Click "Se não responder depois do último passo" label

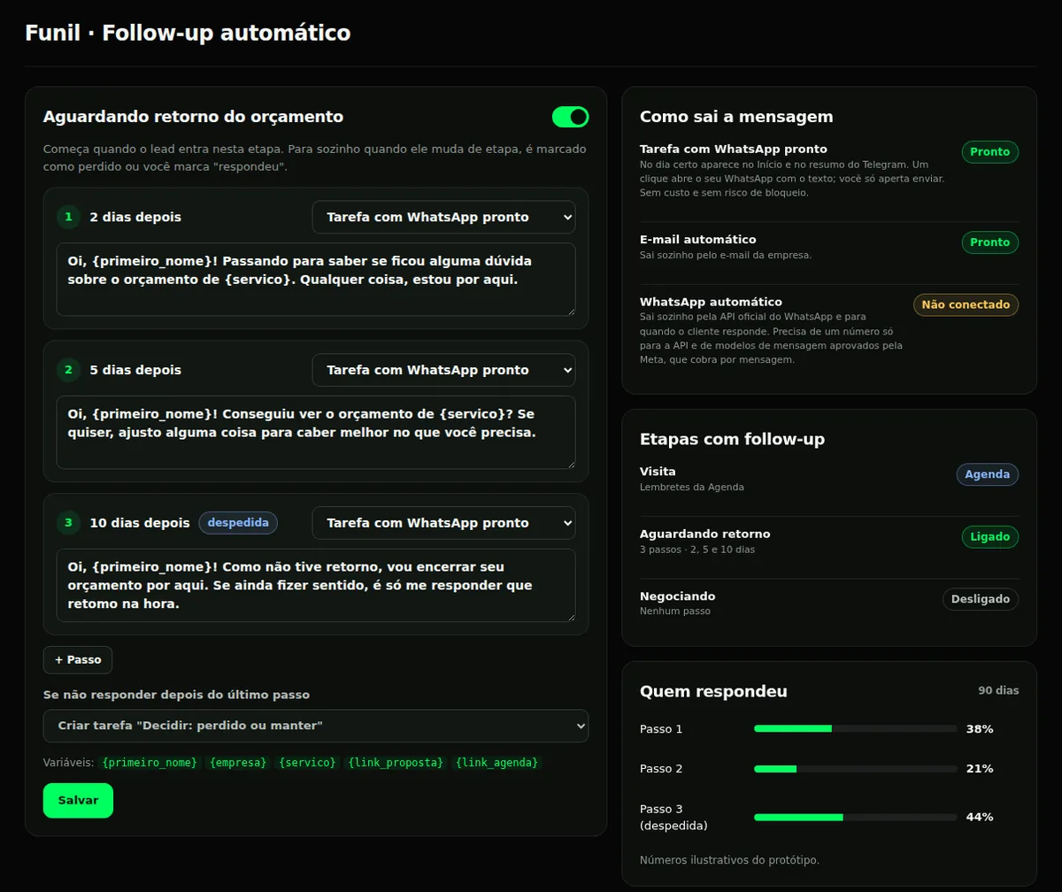coord(176,695)
